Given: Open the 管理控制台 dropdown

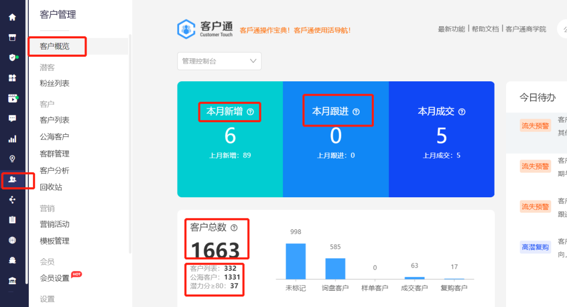Looking at the screenshot, I should [x=219, y=61].
